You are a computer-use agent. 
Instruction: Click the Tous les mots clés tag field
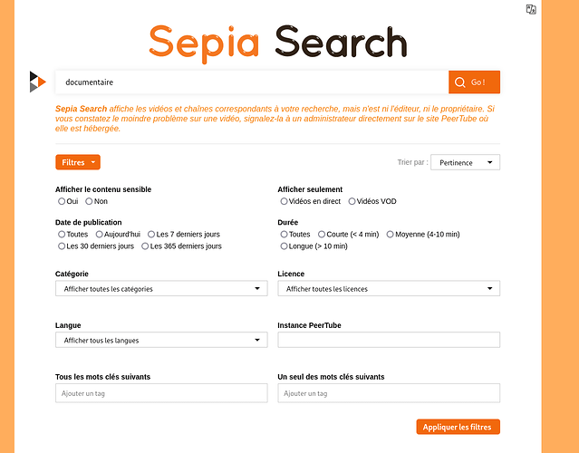pos(161,393)
